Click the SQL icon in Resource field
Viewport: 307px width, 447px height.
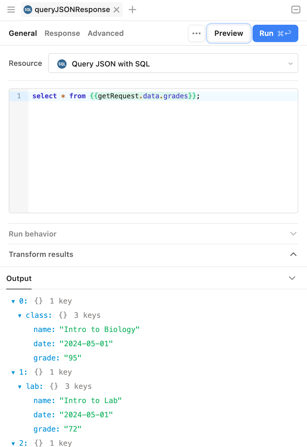(62, 64)
